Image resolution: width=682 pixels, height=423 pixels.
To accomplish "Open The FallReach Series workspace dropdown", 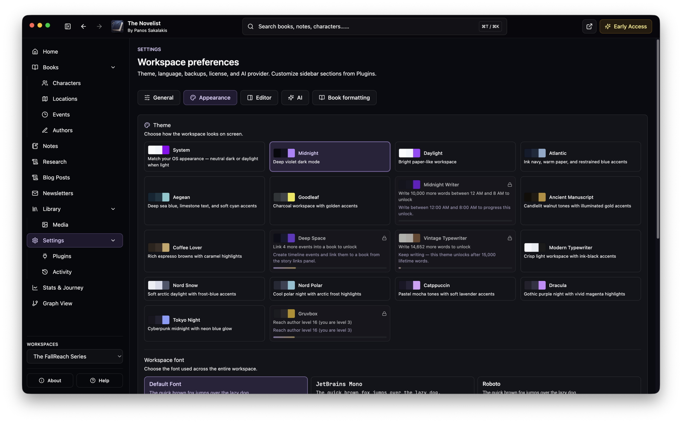I will coord(75,357).
